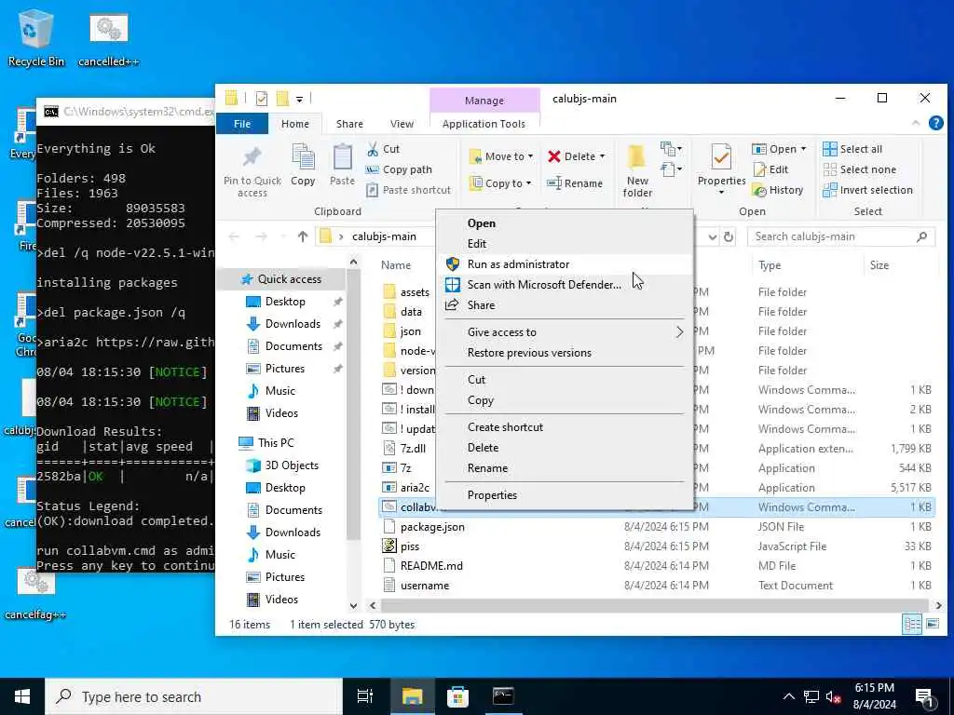Click the New folder icon
Image resolution: width=954 pixels, height=715 pixels.
[x=637, y=157]
